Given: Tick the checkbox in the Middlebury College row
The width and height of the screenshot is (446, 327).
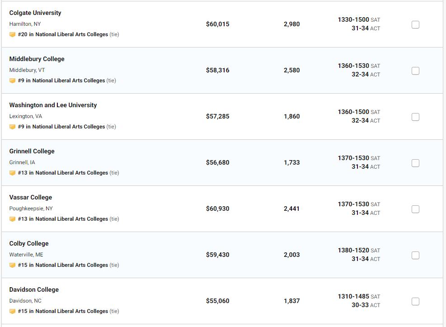Looking at the screenshot, I should [x=415, y=71].
